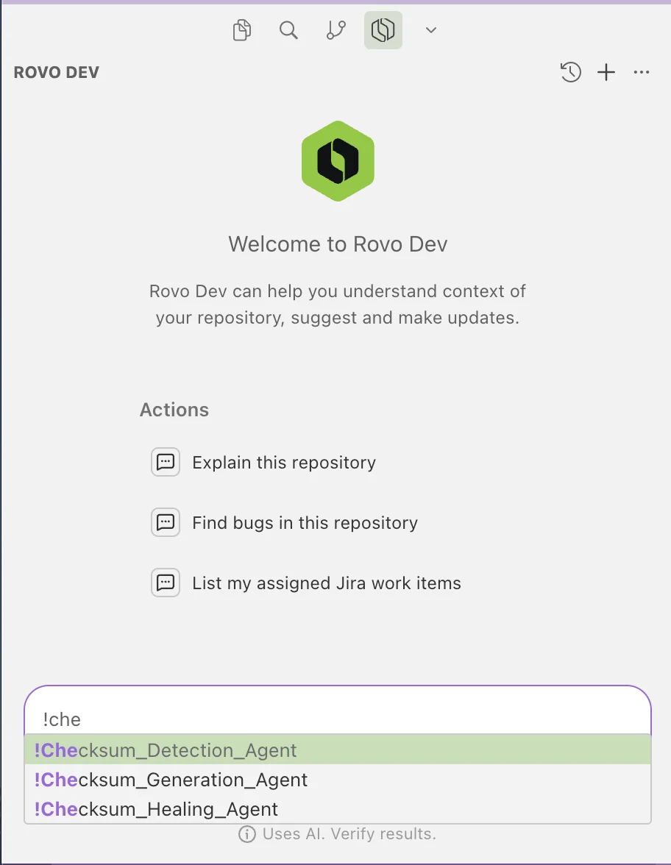Run List my assigned Jira work items

(x=326, y=583)
